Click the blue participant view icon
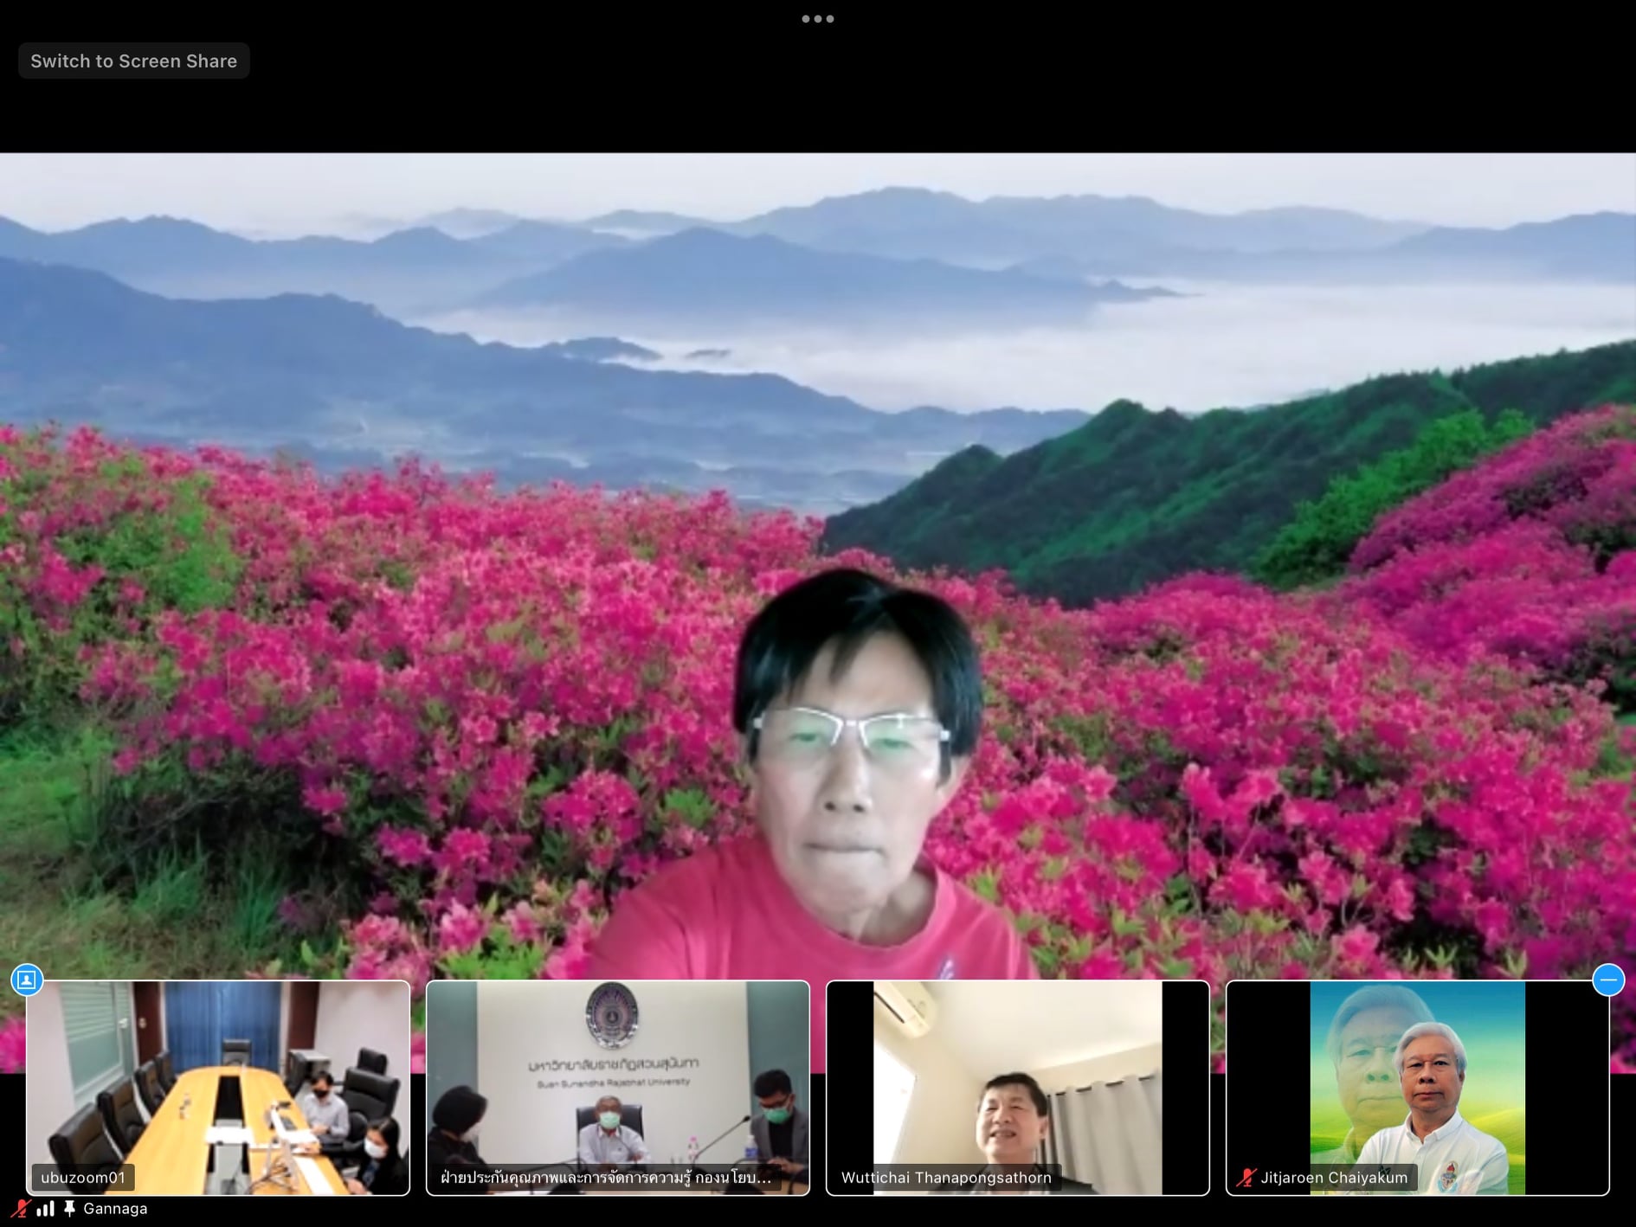Image resolution: width=1636 pixels, height=1227 pixels. [x=27, y=980]
